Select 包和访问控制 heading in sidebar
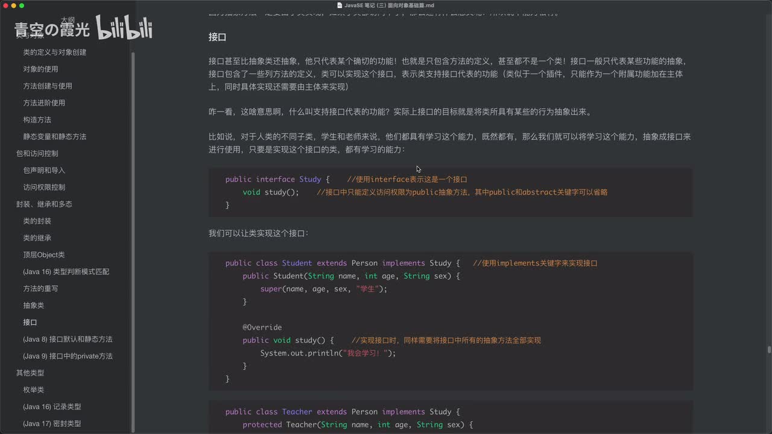 [x=37, y=154]
